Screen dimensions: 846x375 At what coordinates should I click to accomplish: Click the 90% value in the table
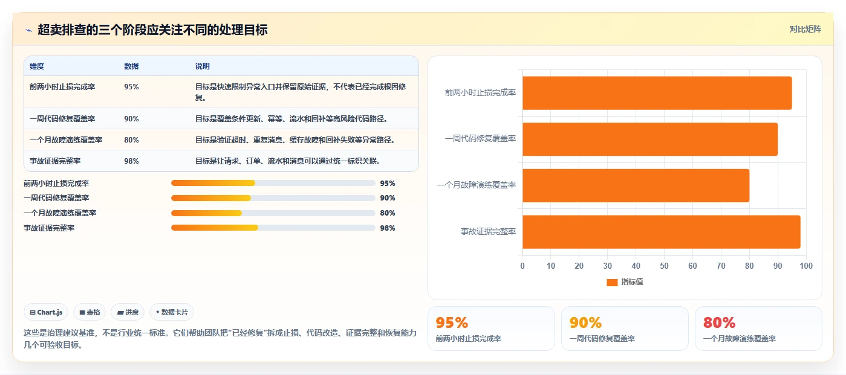[131, 119]
